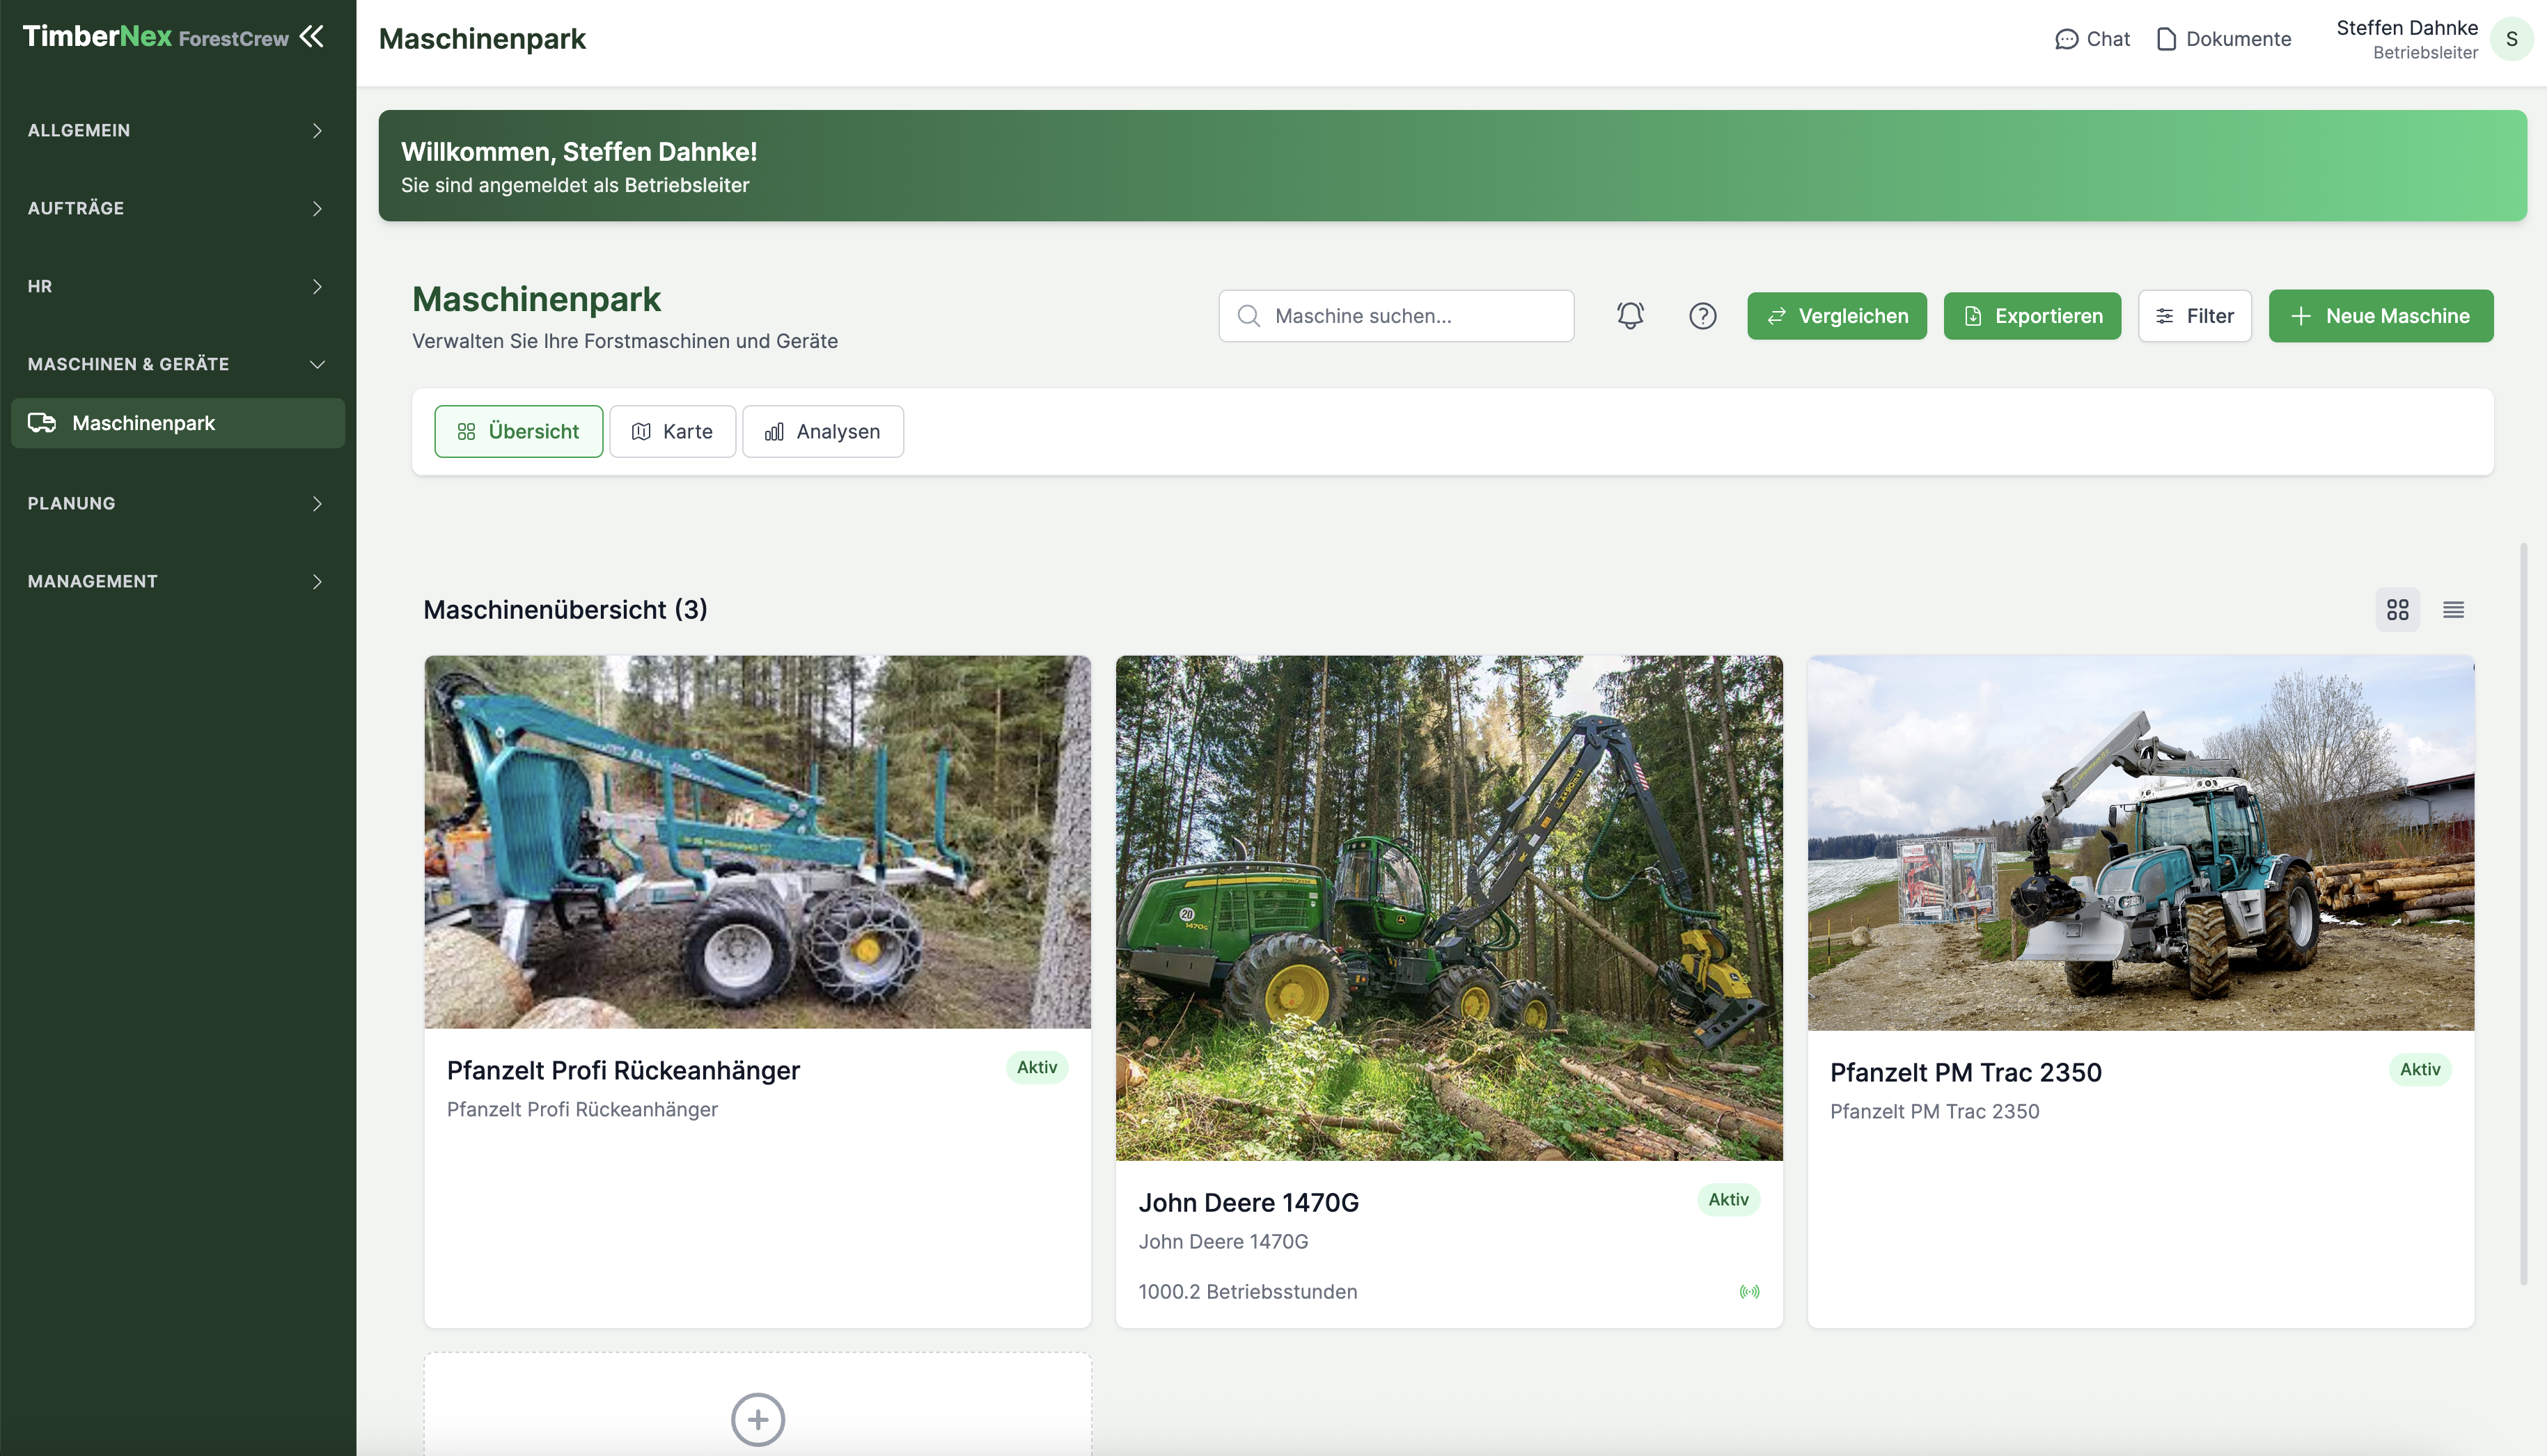
Task: Open John Deere 1470G photo
Action: coord(1448,908)
